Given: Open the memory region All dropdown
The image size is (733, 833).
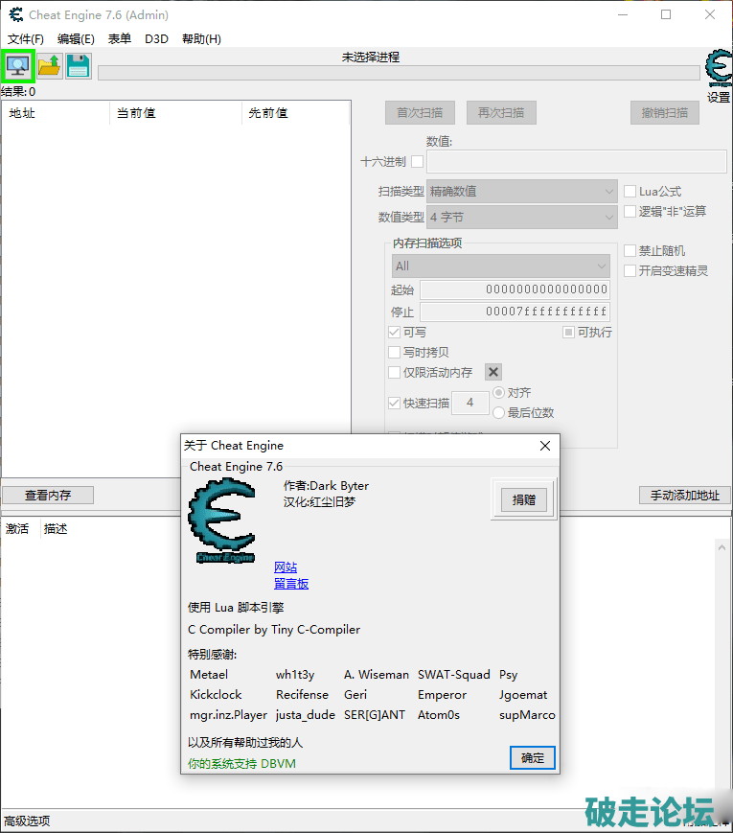Looking at the screenshot, I should (x=501, y=266).
